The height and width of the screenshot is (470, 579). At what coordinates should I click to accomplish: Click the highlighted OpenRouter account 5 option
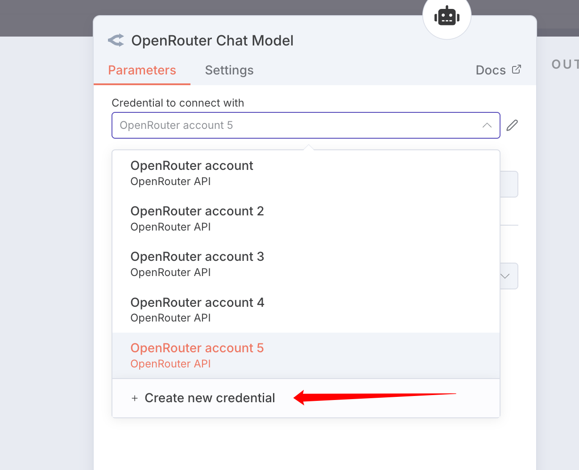197,355
